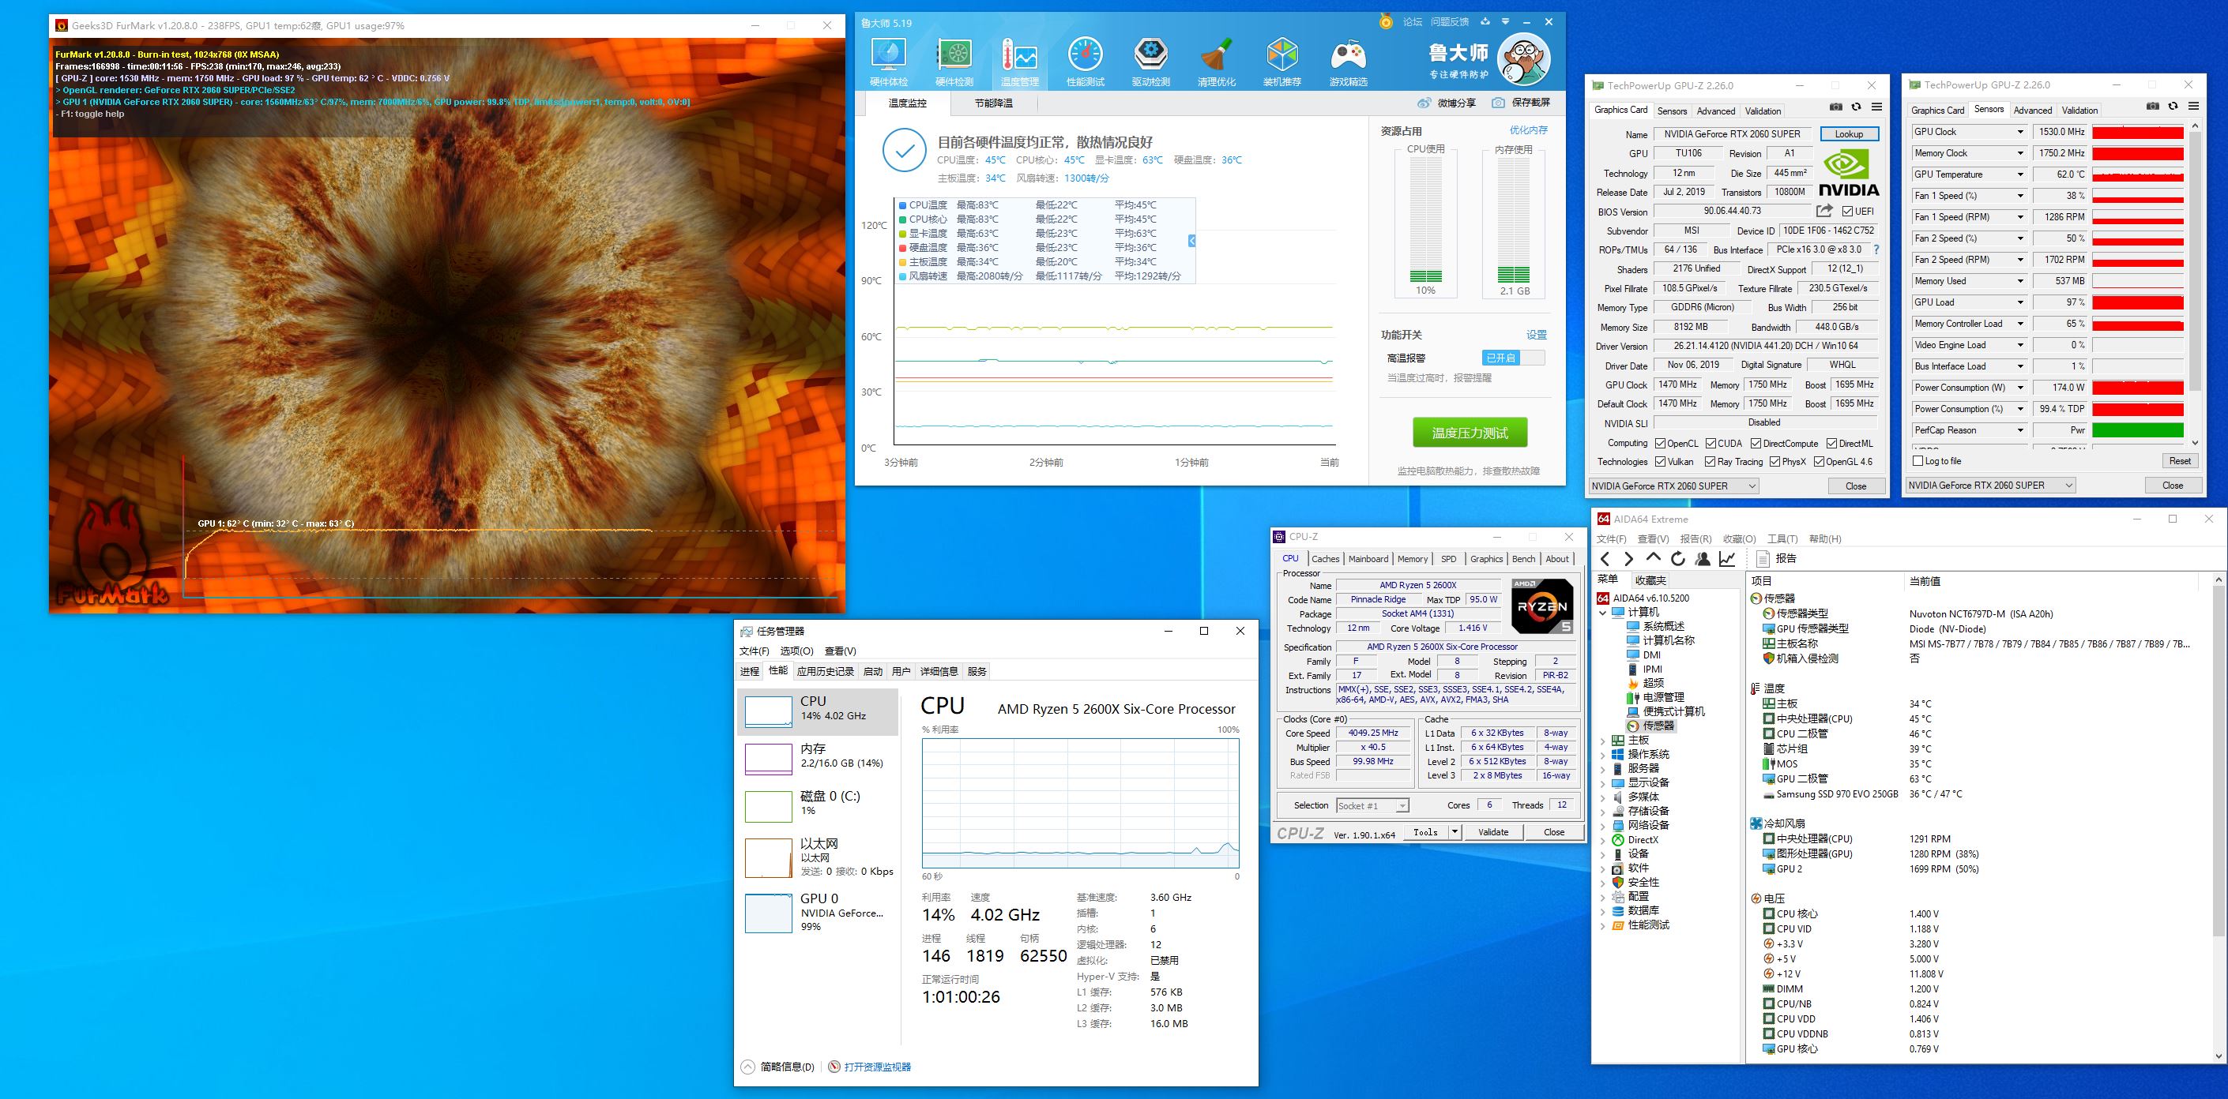Click GPU-Z screenshot camera icon in Sensors window
Screen dimensions: 2228x1099
pyautogui.click(x=2153, y=107)
